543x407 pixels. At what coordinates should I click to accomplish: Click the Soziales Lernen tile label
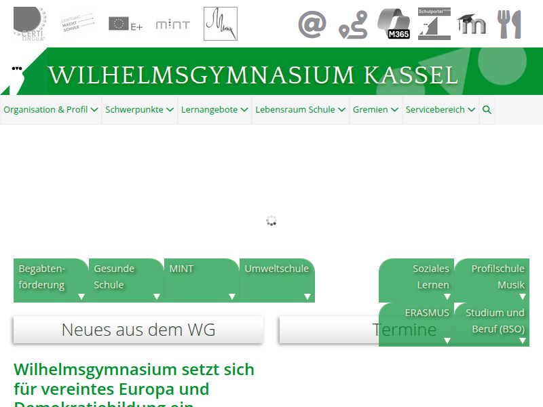[x=431, y=277]
